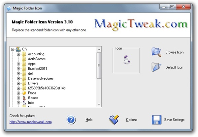Viewport: 198px width, 137px height.
Task: Click the Options text button
Action: (x=132, y=120)
